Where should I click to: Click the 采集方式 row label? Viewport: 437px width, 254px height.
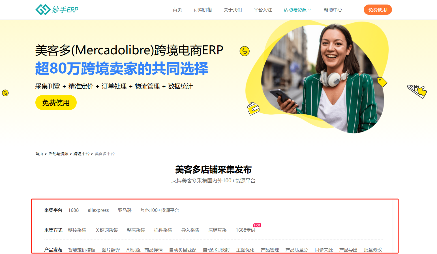pyautogui.click(x=53, y=230)
